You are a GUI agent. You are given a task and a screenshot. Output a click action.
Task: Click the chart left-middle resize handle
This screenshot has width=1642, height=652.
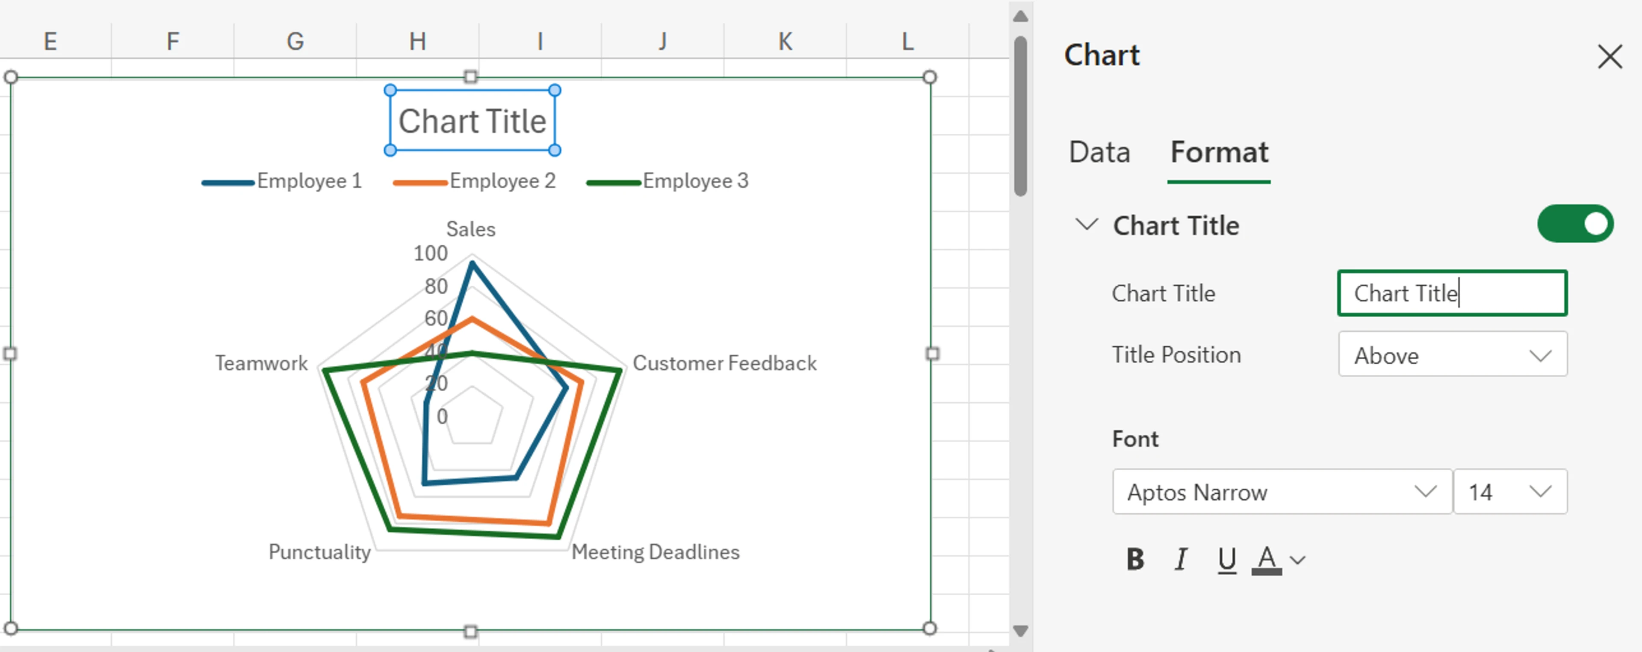coord(9,354)
